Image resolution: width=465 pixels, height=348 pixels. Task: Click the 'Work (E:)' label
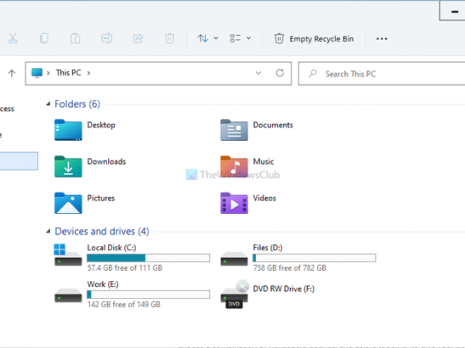point(103,284)
